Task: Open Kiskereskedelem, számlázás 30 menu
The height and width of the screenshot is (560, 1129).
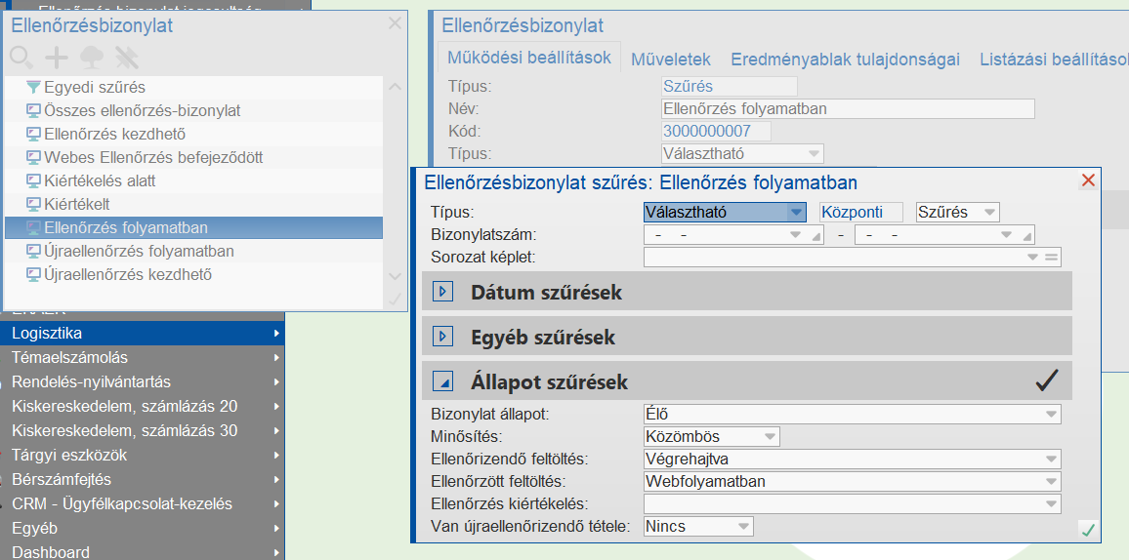Action: pos(143,430)
